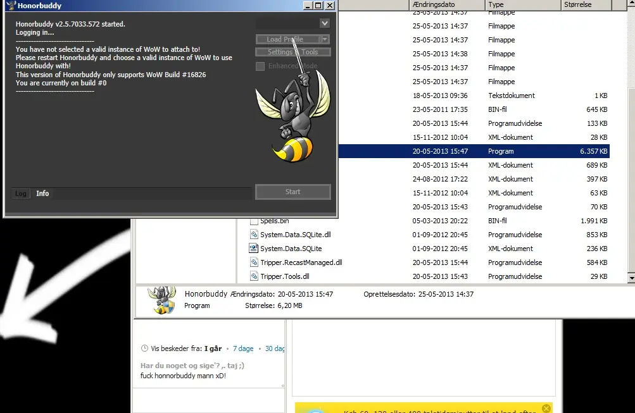
Task: Select the I går message filter
Action: (x=213, y=348)
